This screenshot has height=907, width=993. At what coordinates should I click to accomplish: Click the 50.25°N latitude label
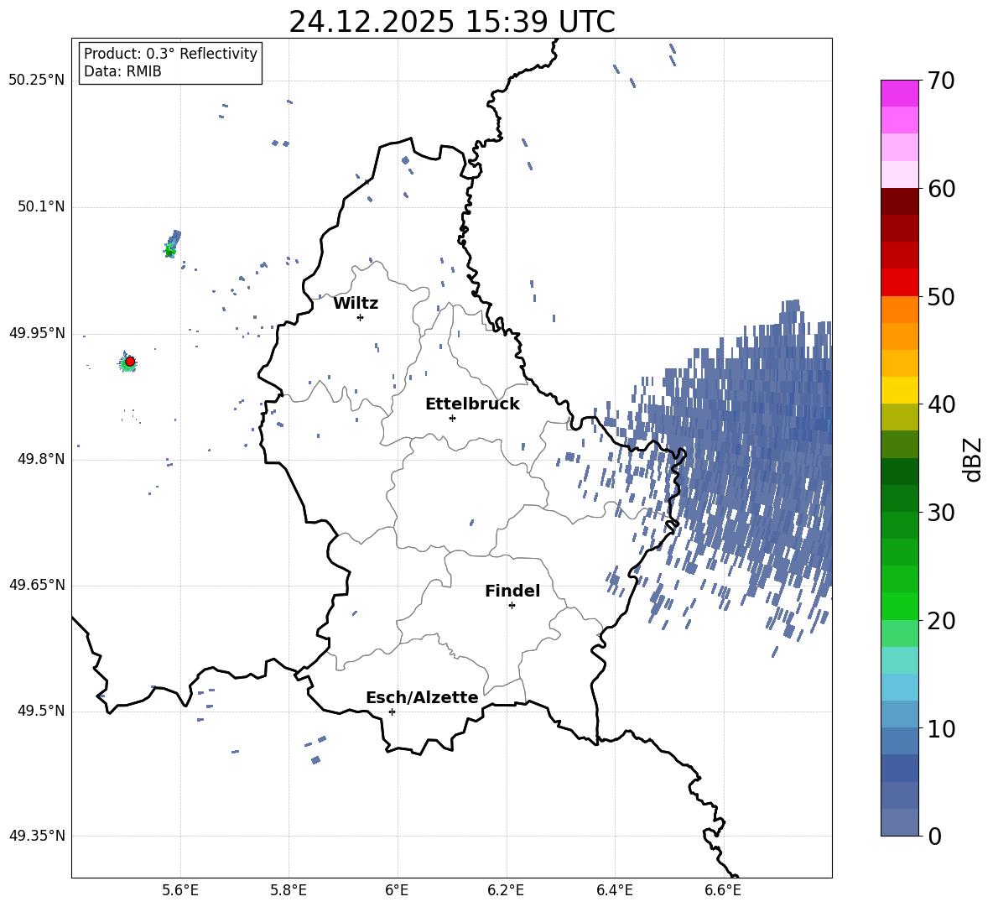pos(37,81)
